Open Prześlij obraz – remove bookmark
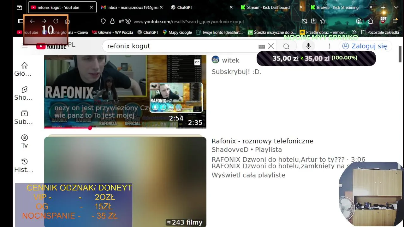The image size is (404, 227). 323,32
